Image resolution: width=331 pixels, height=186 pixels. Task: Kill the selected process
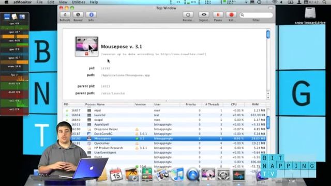pos(231,15)
